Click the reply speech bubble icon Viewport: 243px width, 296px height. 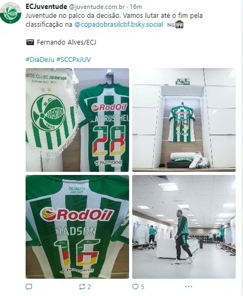[29, 287]
